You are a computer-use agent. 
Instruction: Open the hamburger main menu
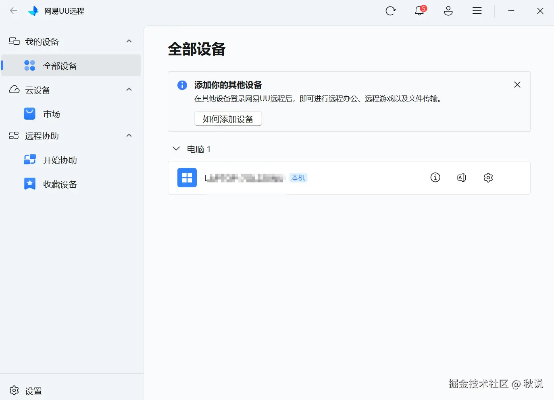[x=477, y=11]
